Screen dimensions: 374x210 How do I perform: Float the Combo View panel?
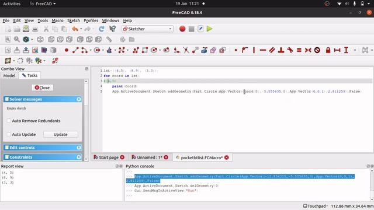coord(86,69)
